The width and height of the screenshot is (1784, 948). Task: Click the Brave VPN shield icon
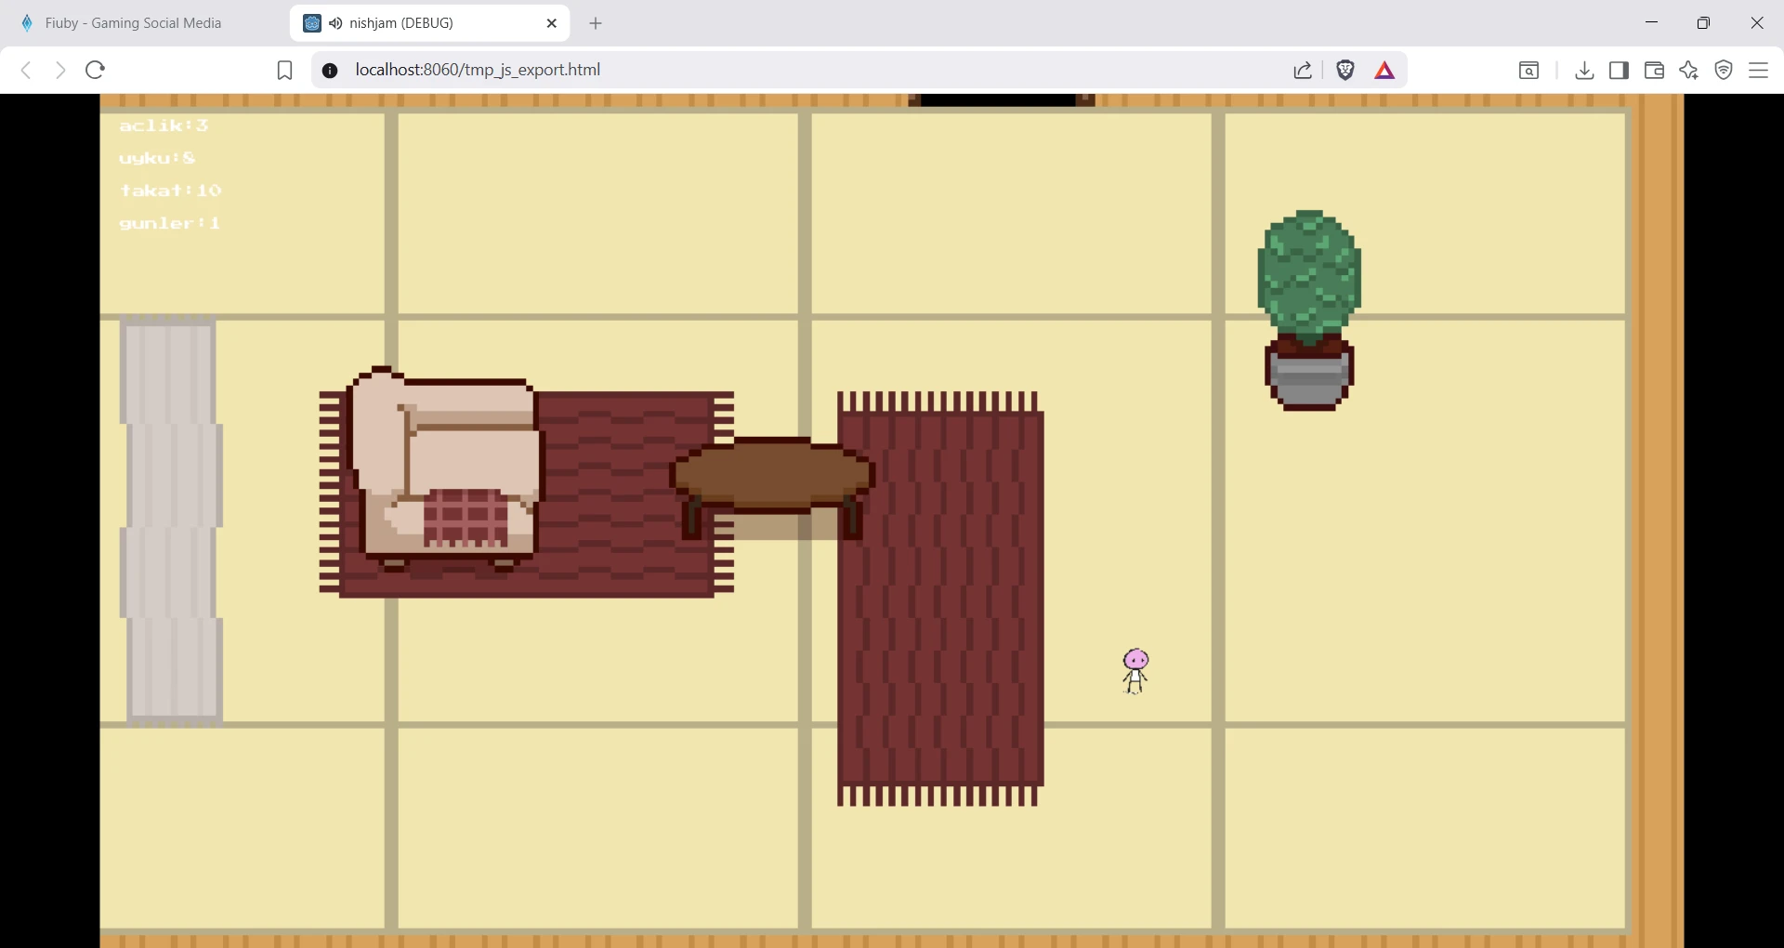pos(1724,70)
